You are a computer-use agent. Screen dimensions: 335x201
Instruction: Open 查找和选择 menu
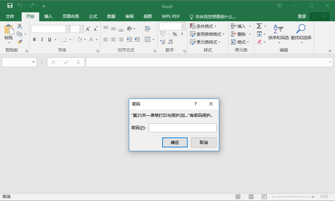[x=301, y=33]
